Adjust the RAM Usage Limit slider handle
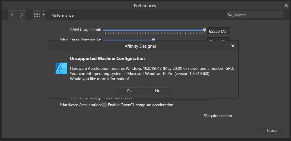 (x=205, y=30)
